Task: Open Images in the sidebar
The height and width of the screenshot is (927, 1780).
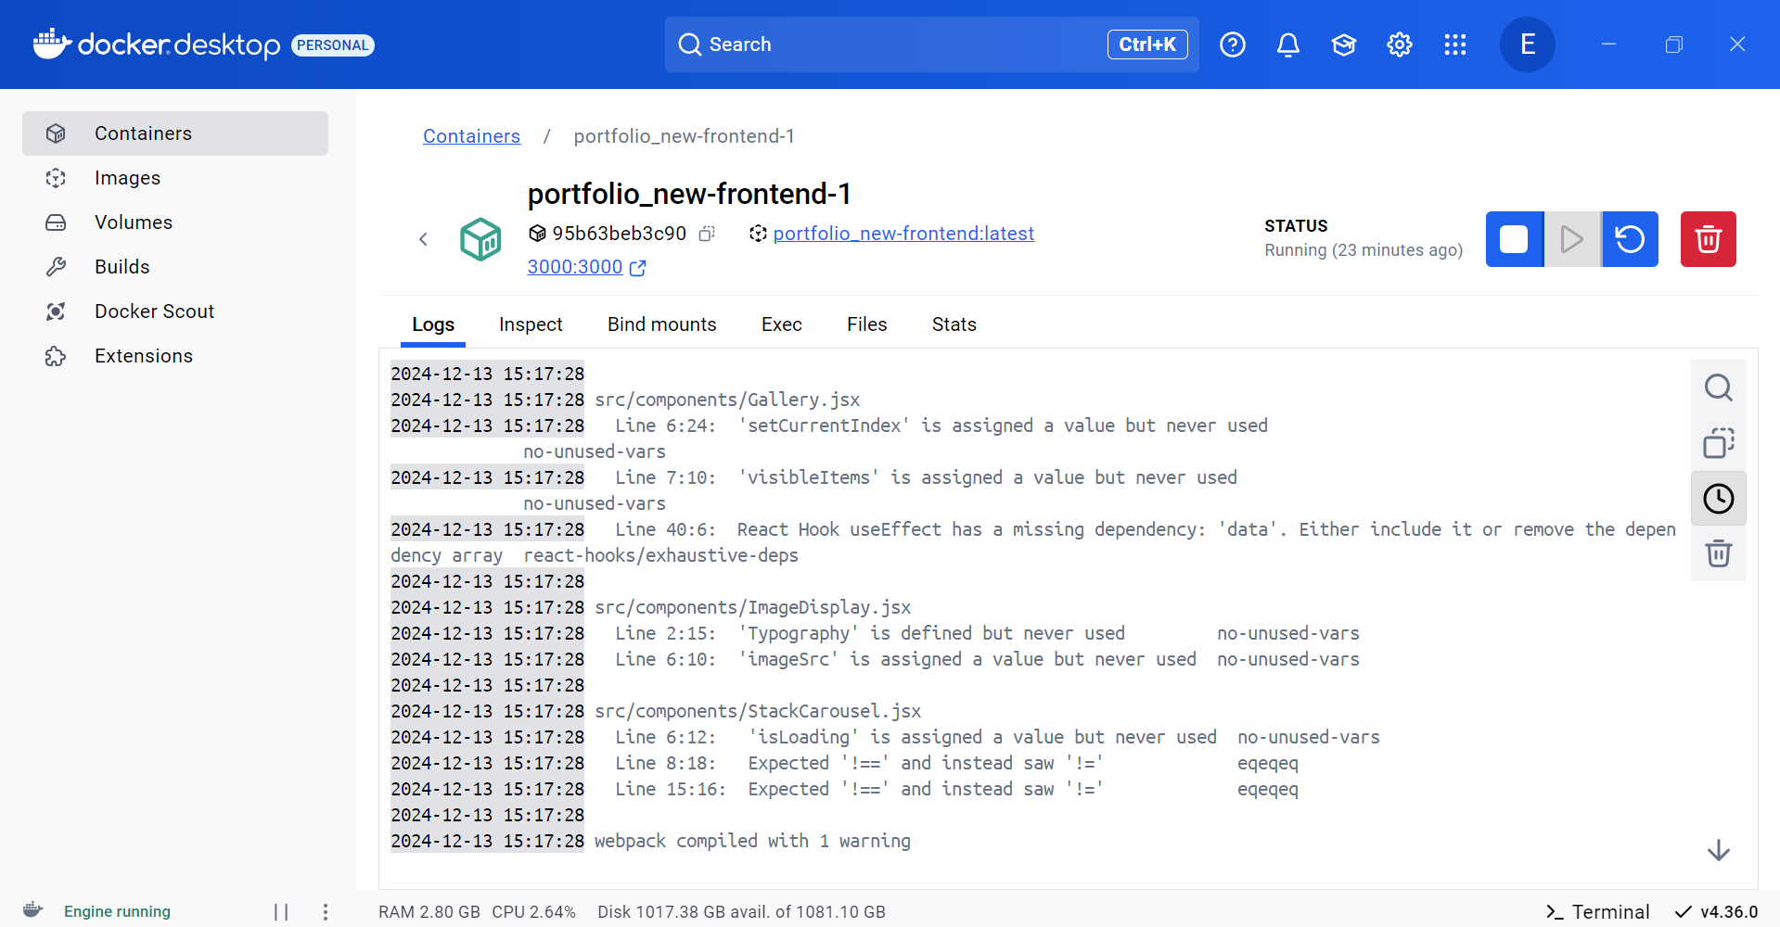Action: (x=175, y=178)
